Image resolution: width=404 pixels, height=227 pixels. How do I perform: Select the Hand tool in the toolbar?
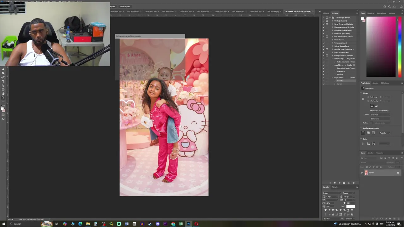pos(3,94)
